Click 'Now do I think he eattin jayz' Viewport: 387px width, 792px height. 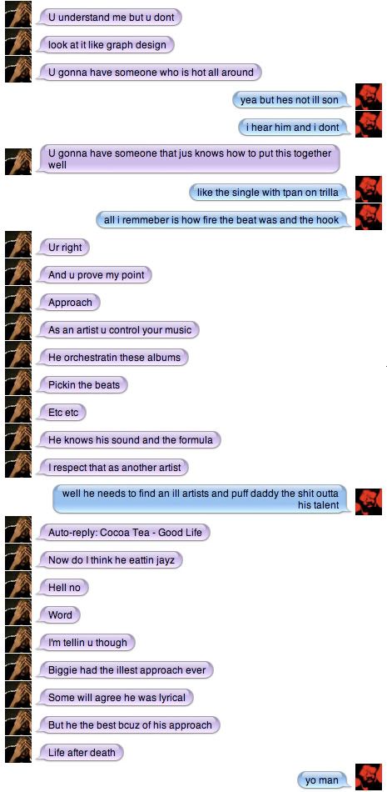[x=111, y=560]
